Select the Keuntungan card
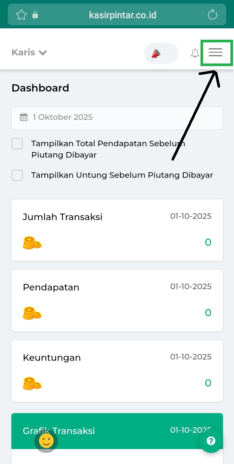The height and width of the screenshot is (464, 234). tap(117, 371)
